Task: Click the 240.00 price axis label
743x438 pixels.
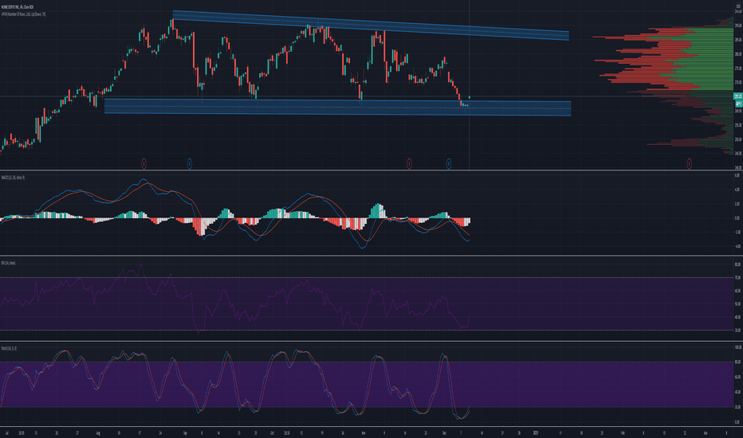Action: tap(737, 167)
